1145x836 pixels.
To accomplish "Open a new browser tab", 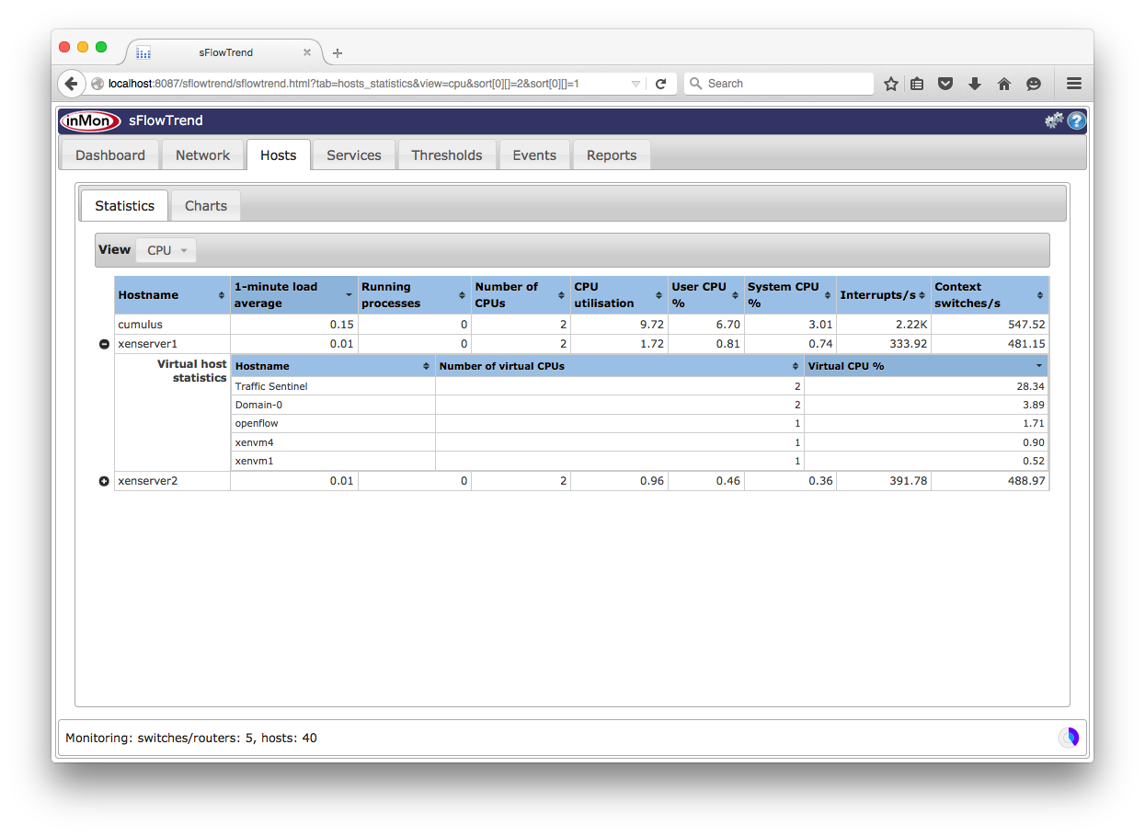I will (338, 53).
